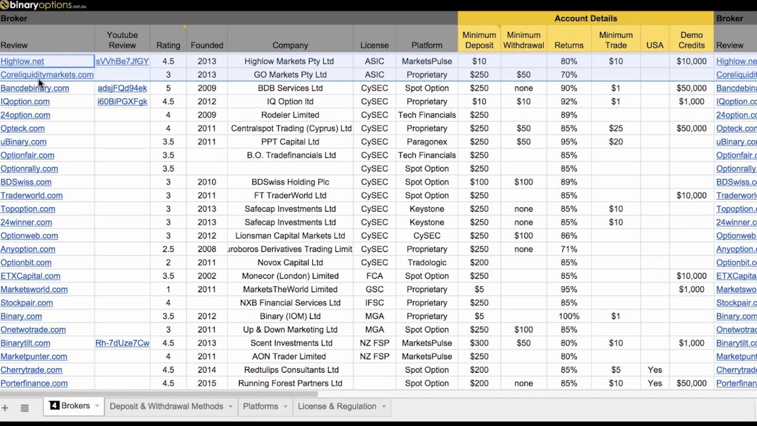Click the add sheet plus icon
Screen dimensions: 757x426
point(5,408)
